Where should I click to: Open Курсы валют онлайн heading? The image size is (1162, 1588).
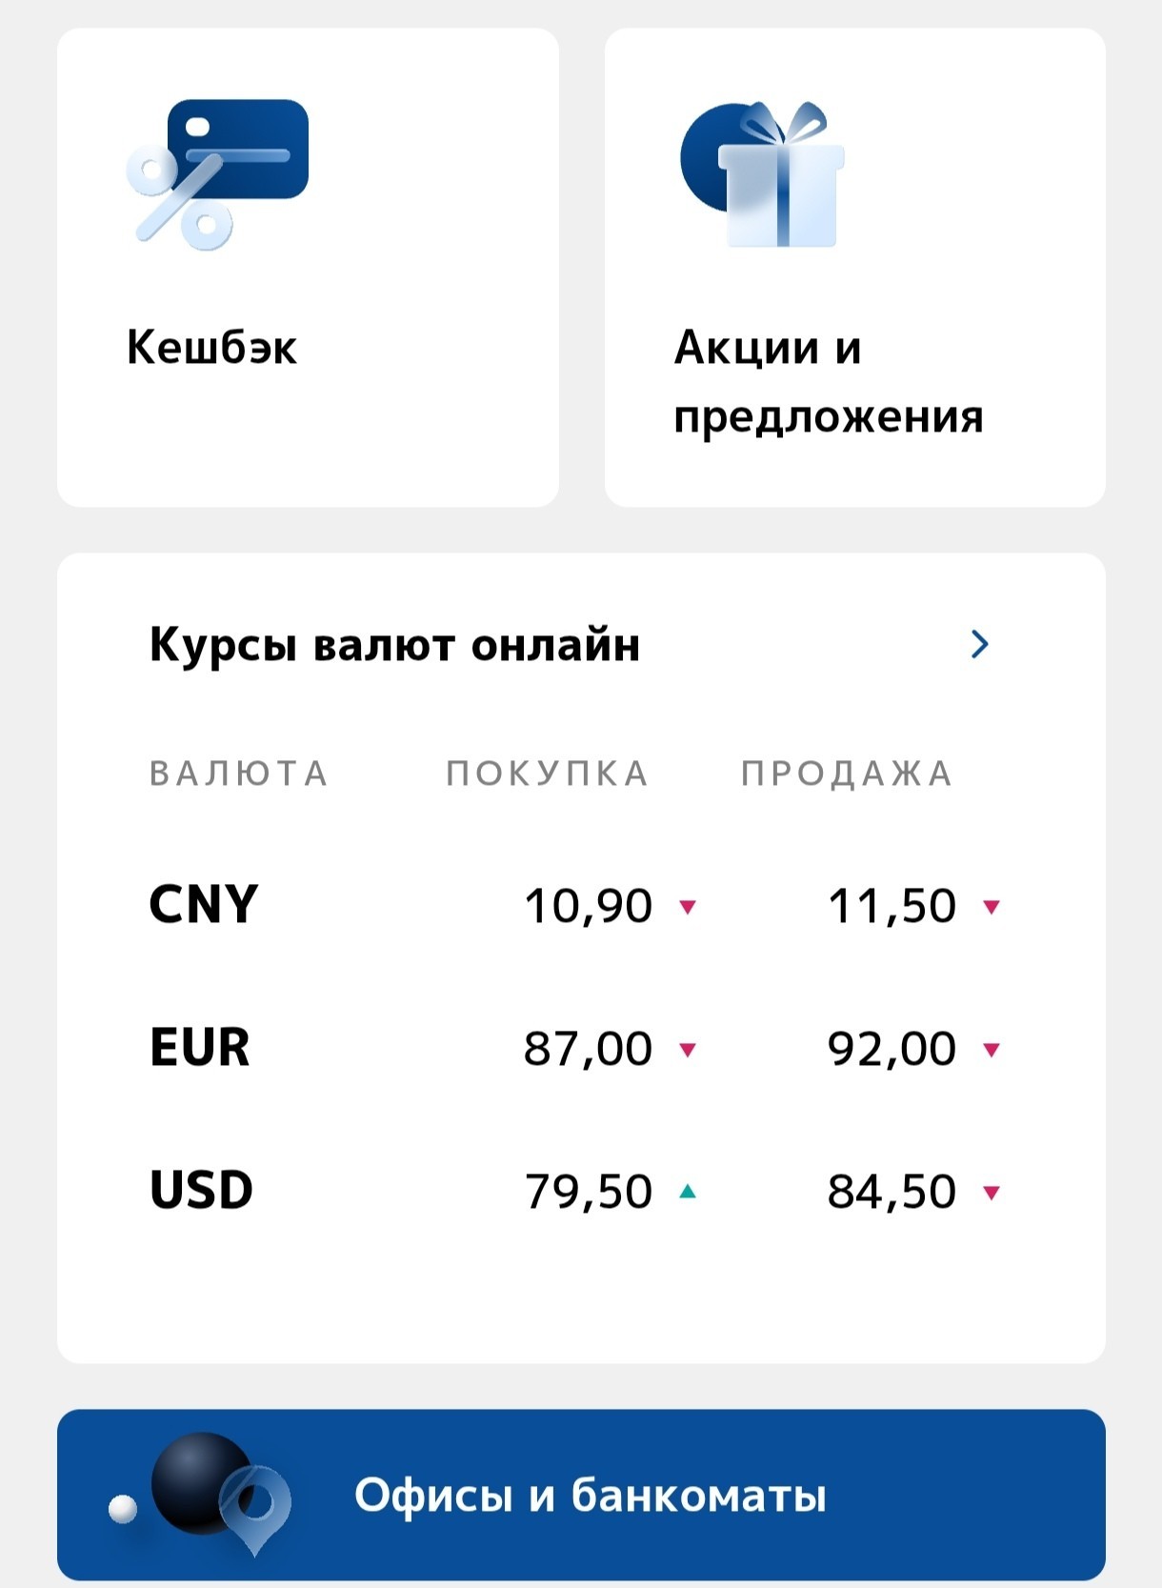tap(394, 645)
